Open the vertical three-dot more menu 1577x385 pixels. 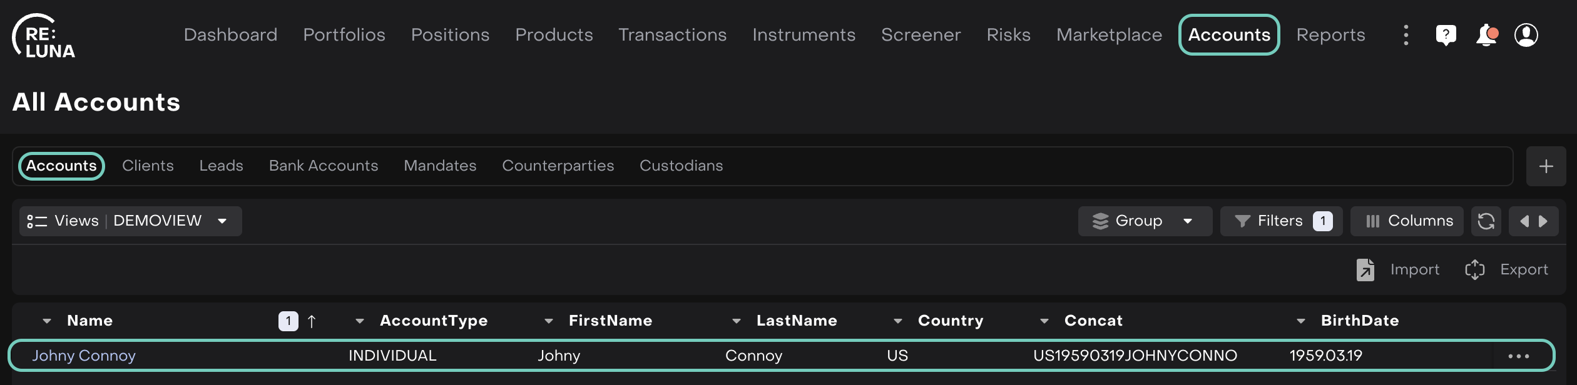coord(1406,35)
